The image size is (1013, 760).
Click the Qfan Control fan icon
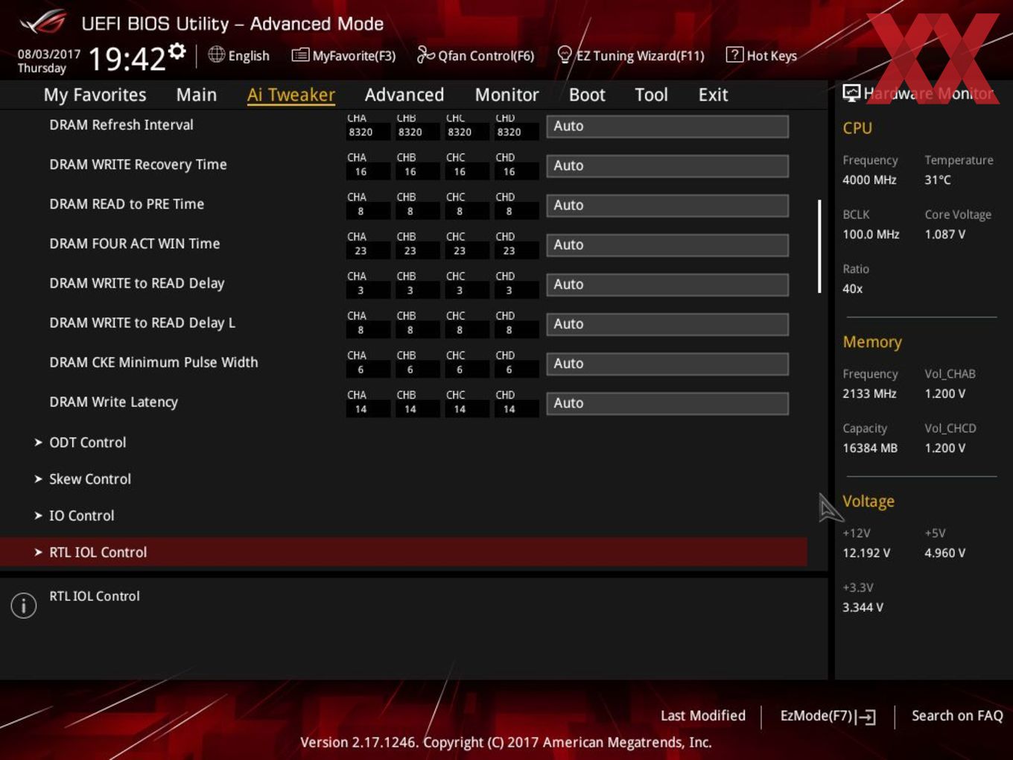425,54
